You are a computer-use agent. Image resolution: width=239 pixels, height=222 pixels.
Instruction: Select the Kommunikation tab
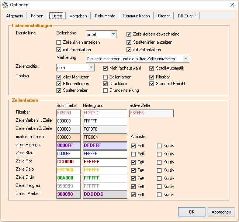coord(136,16)
